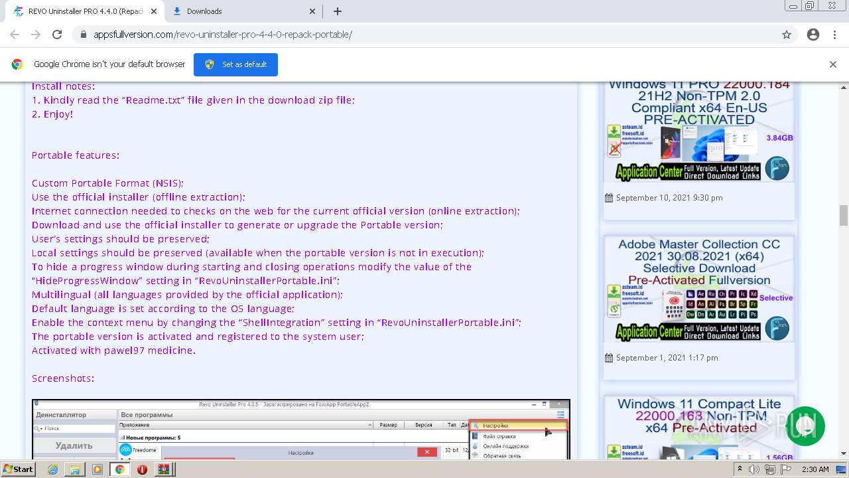Click 'Activated with pawel97 medicine.' text
Viewport: 849px width, 478px height.
(x=113, y=351)
